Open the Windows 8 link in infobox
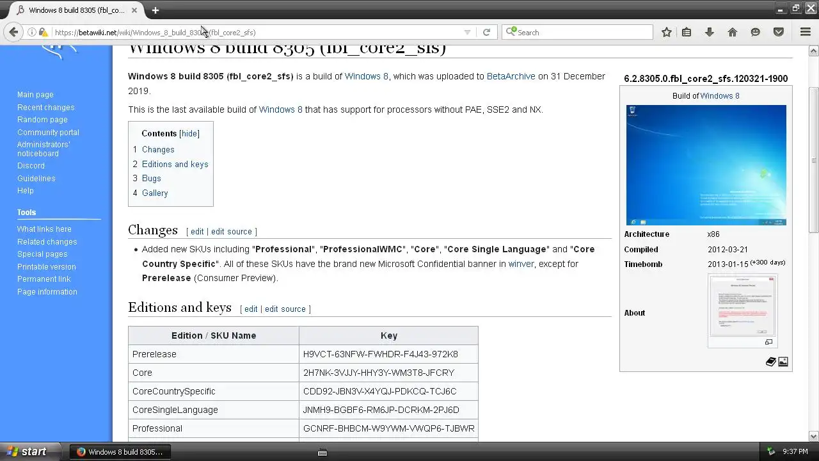 click(x=720, y=96)
